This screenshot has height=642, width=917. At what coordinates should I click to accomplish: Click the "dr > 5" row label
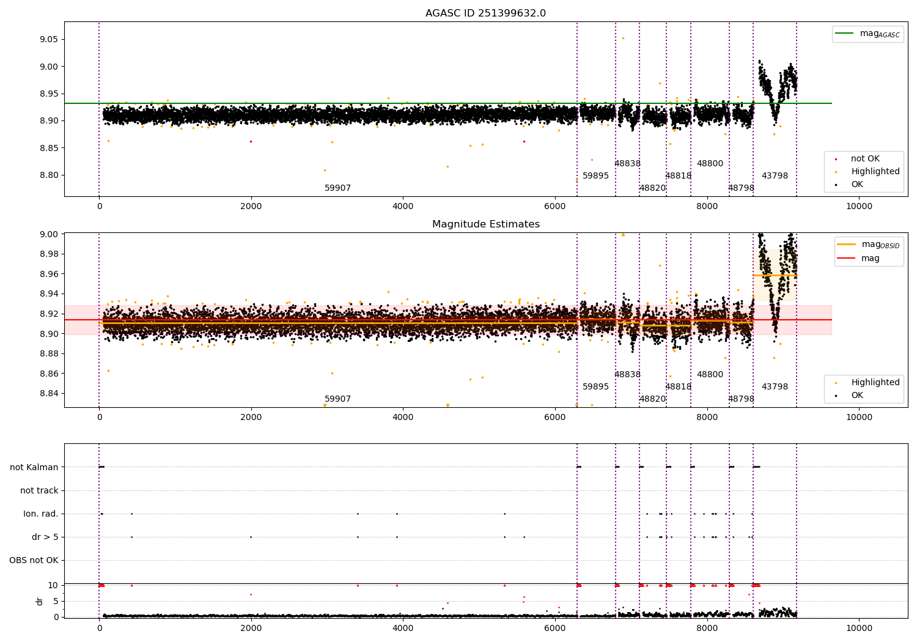(x=45, y=537)
